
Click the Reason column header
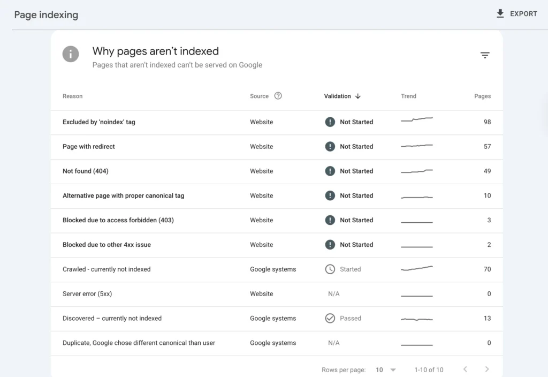[x=73, y=96]
